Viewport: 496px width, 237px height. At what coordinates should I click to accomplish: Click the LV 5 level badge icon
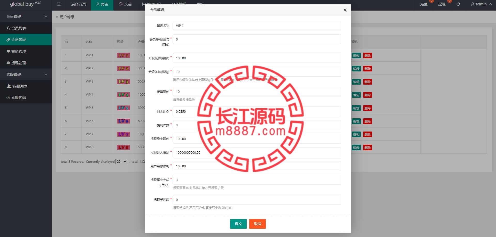123,108
